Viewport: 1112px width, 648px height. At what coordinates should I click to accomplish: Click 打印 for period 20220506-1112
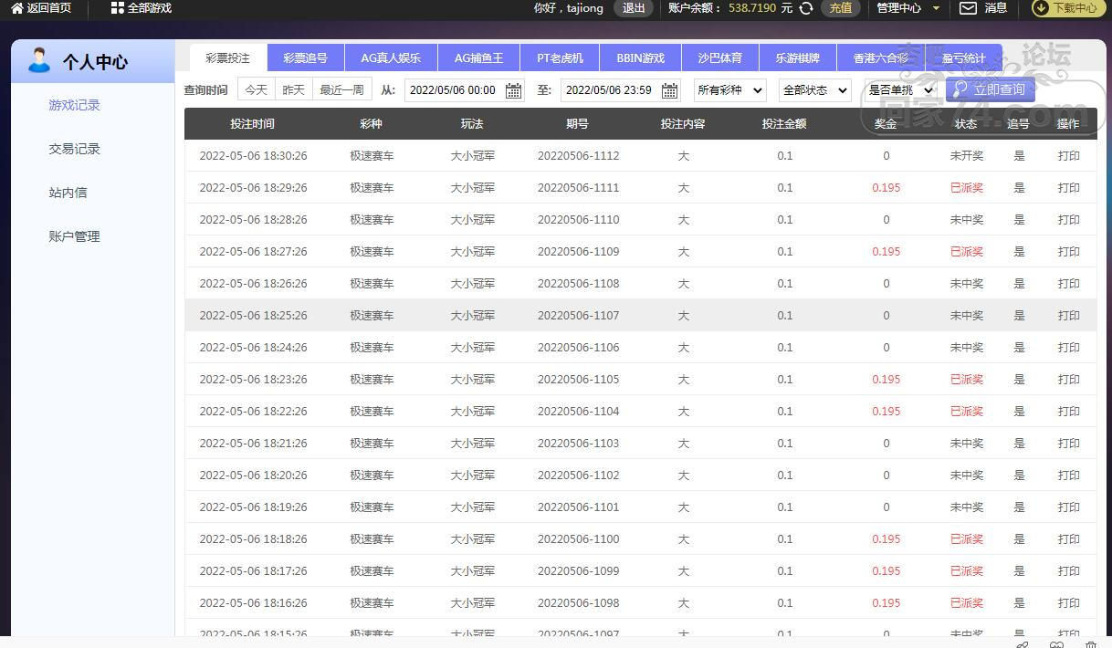click(1068, 156)
